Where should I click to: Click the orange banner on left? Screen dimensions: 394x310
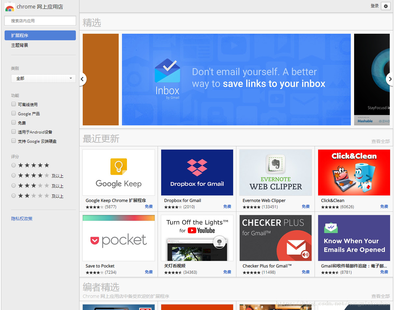(x=101, y=80)
